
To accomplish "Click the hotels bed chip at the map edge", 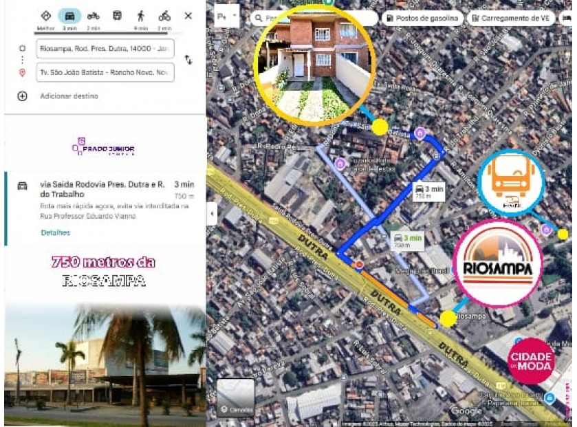I will click(x=567, y=18).
